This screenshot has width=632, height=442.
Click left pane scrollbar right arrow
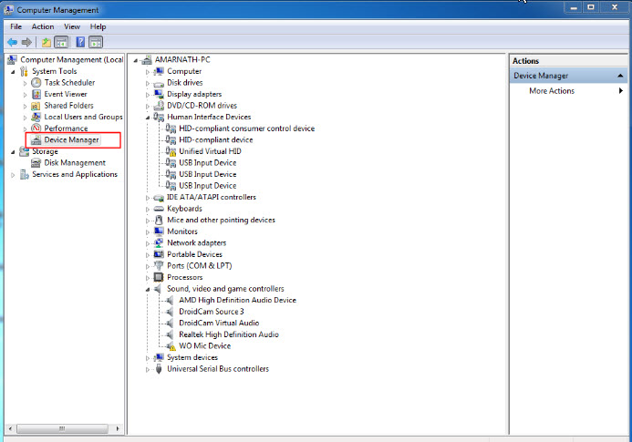click(118, 428)
